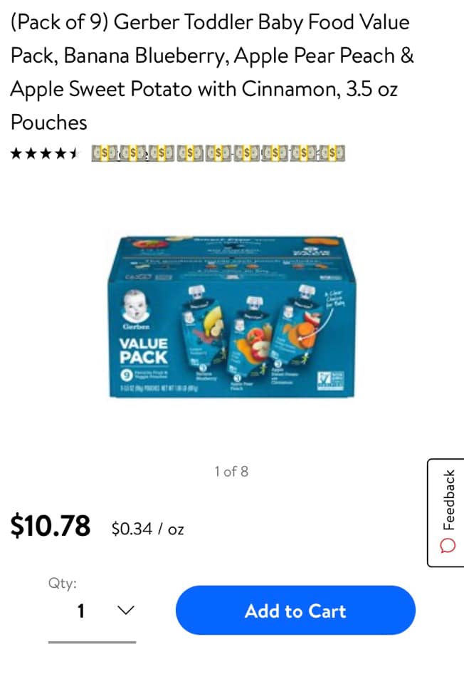This screenshot has width=464, height=684.
Task: Click the $10.78 price
Action: coord(51,526)
